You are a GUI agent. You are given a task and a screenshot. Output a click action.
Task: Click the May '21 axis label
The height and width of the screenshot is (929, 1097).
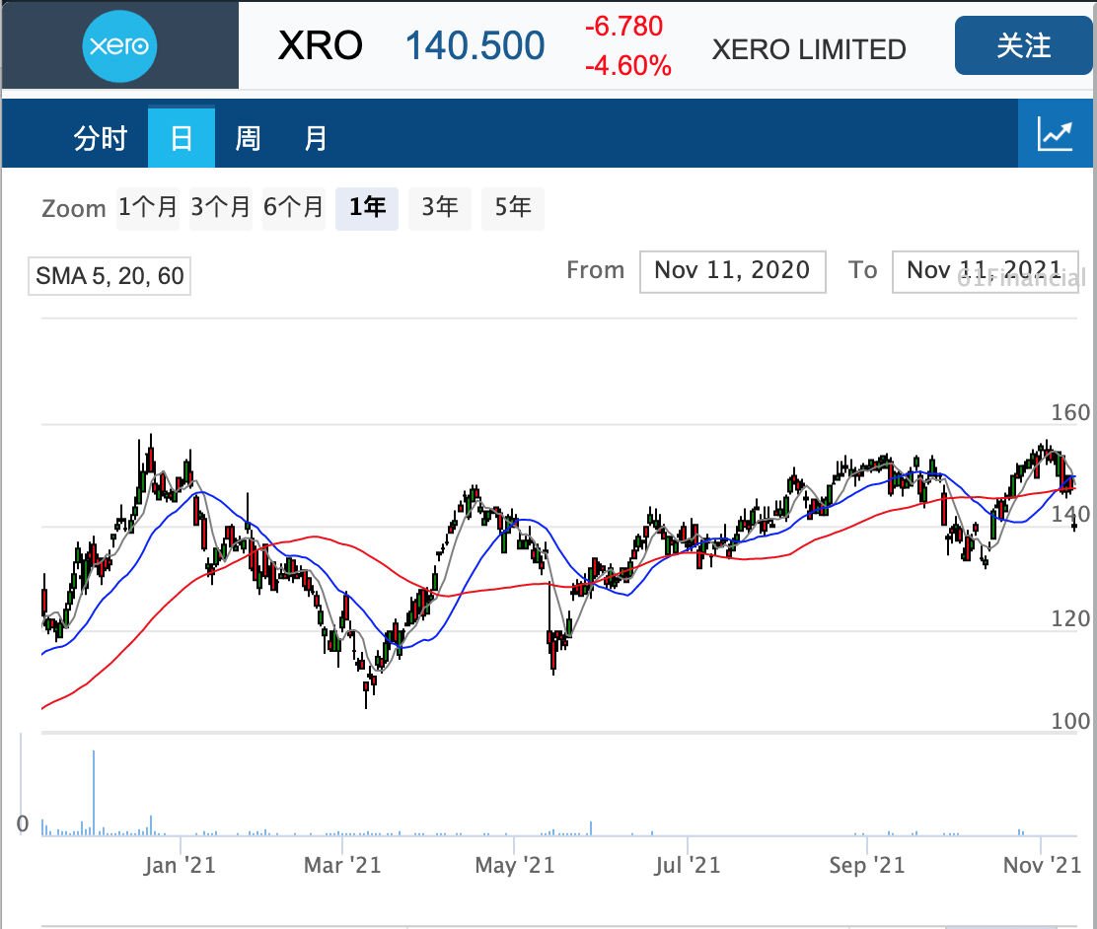tap(515, 865)
